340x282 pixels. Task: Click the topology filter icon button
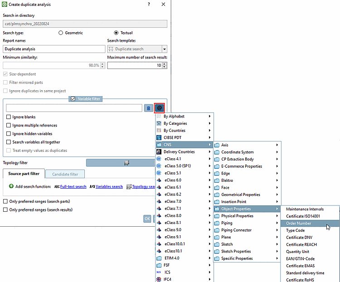click(126, 163)
